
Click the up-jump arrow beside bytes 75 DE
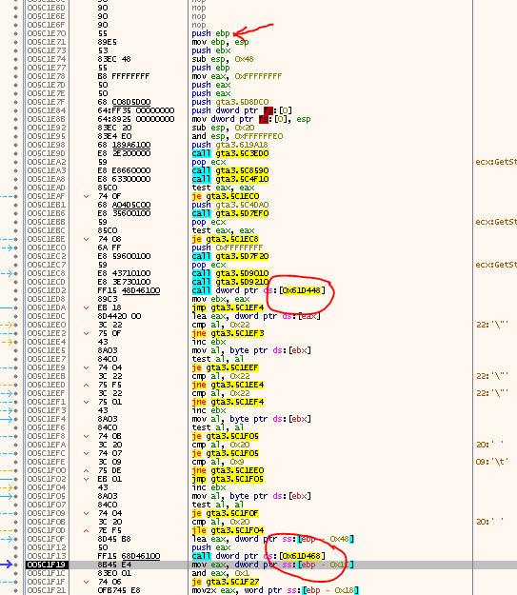coord(86,470)
